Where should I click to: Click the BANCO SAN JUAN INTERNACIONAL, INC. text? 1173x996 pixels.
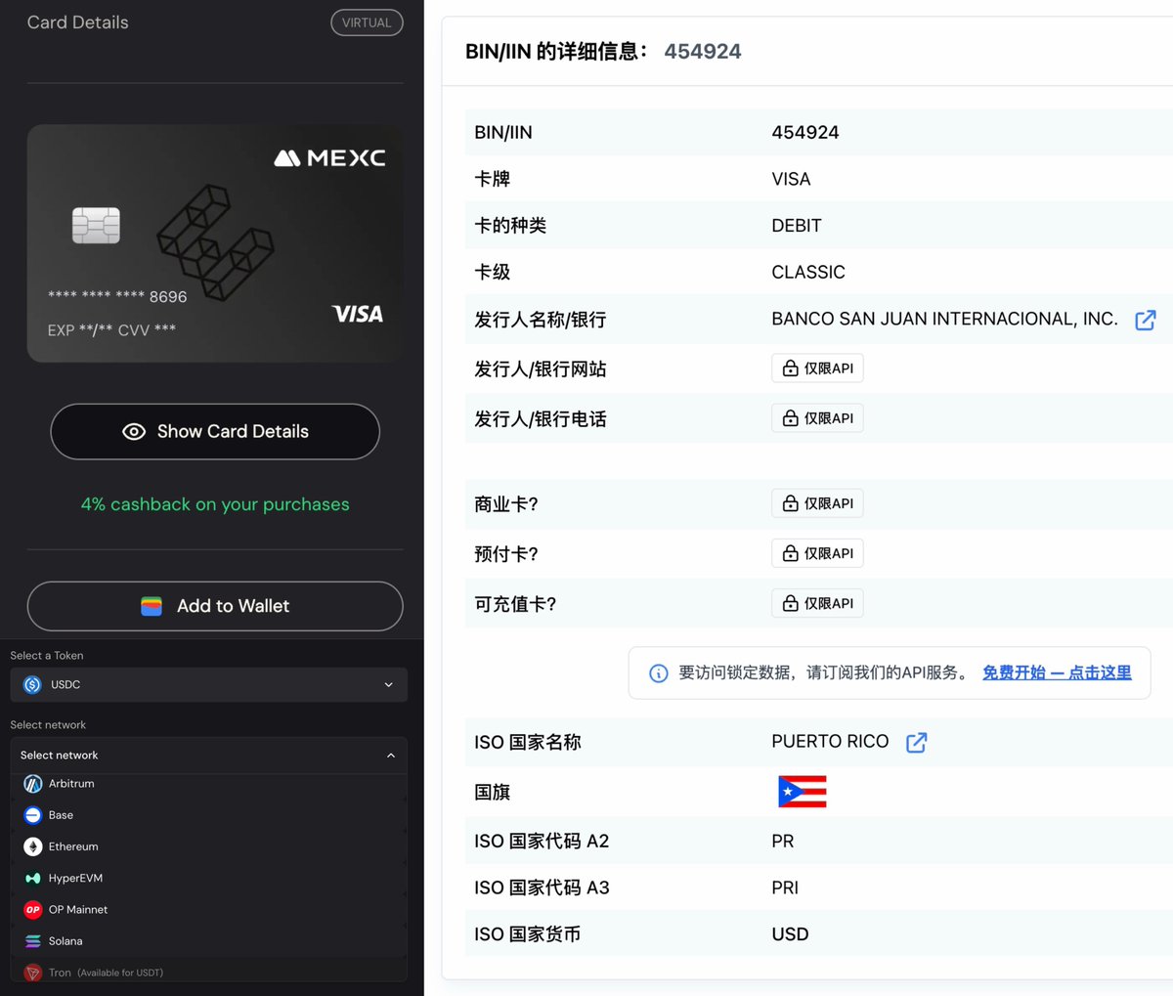coord(944,319)
